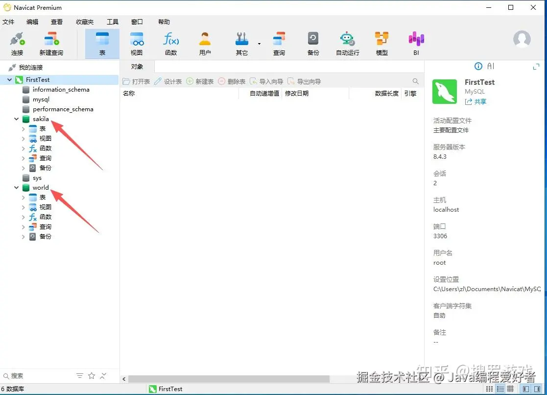Select 备份 under world
This screenshot has height=395, width=547.
click(46, 236)
